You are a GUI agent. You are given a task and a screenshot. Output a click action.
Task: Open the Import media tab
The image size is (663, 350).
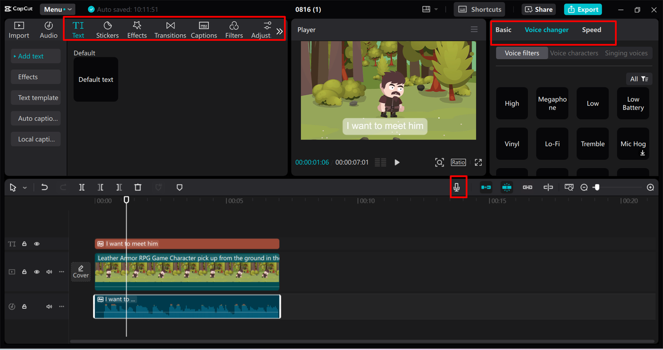point(19,30)
